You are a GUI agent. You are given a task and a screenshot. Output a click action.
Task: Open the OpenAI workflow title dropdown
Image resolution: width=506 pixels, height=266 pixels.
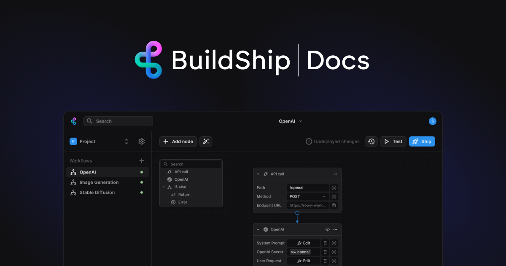(x=291, y=121)
